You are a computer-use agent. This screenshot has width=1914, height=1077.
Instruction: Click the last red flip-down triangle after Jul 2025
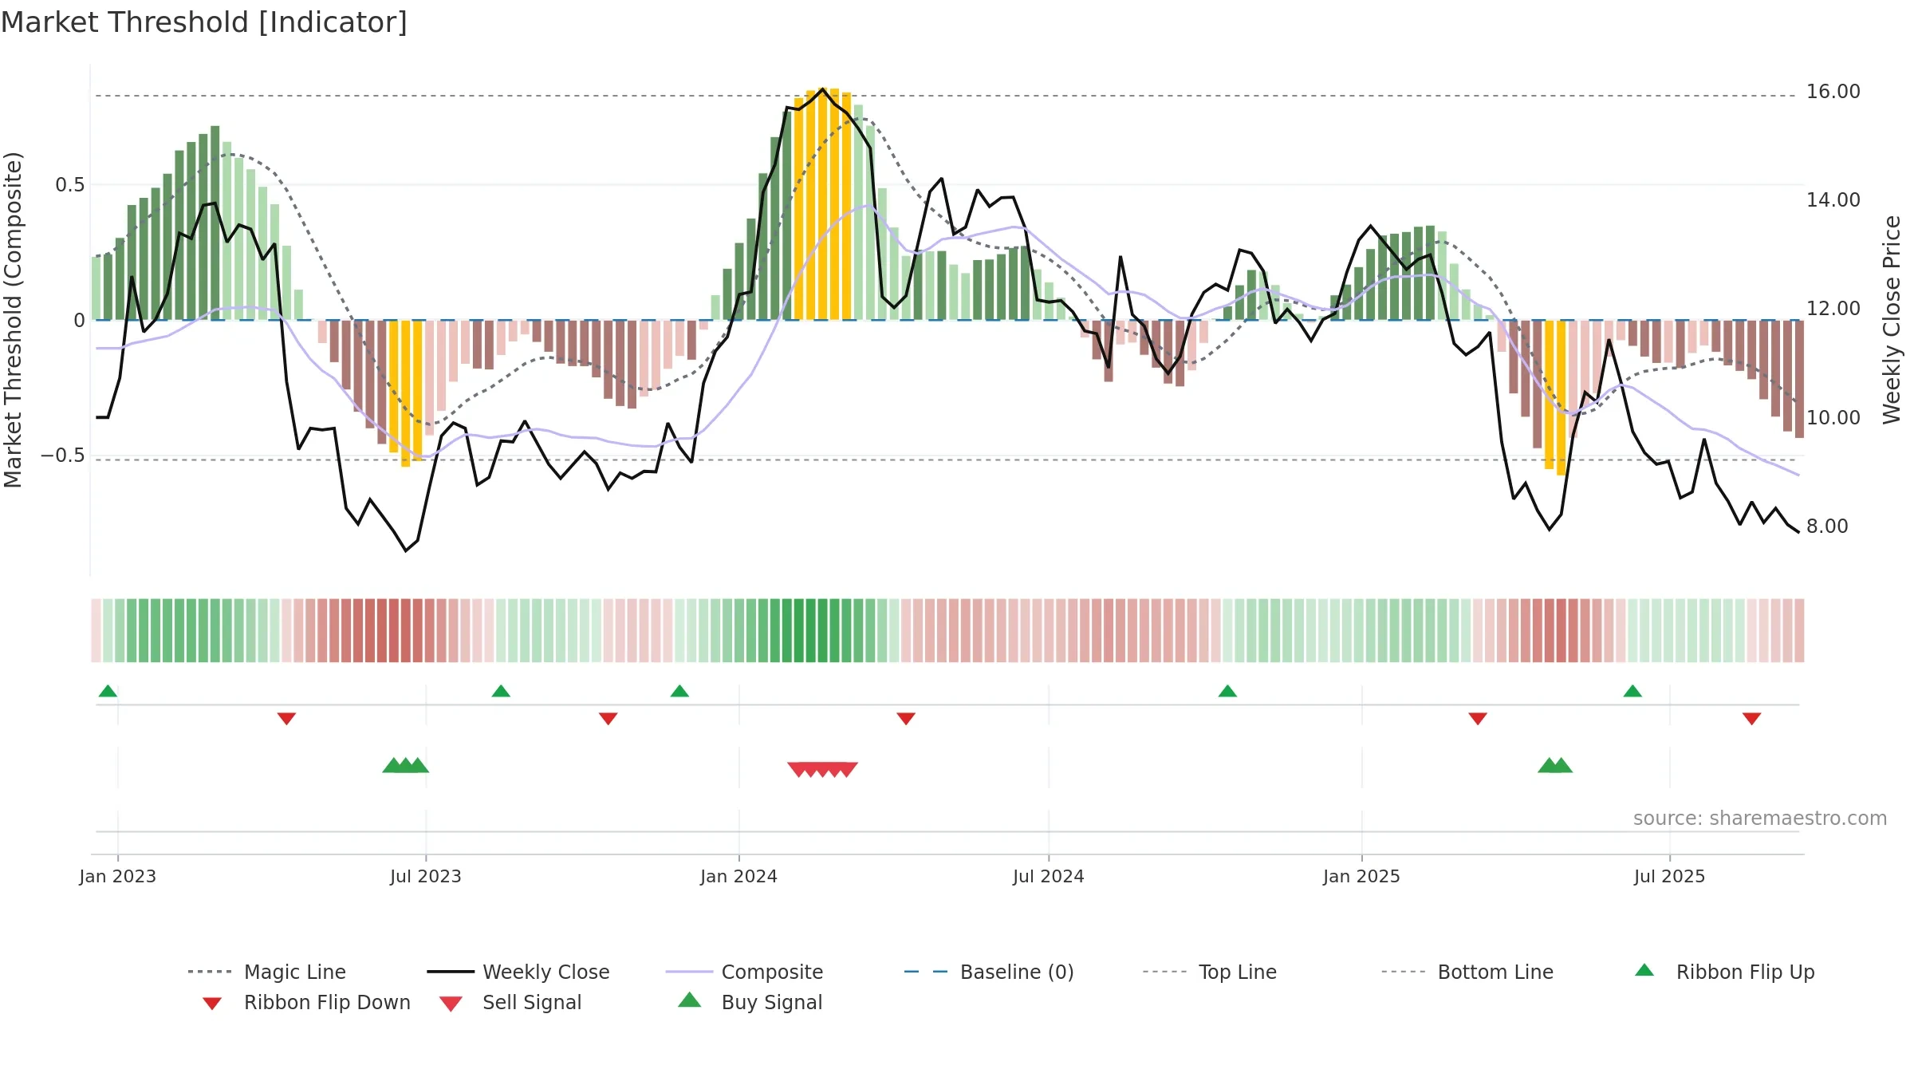[x=1752, y=719]
